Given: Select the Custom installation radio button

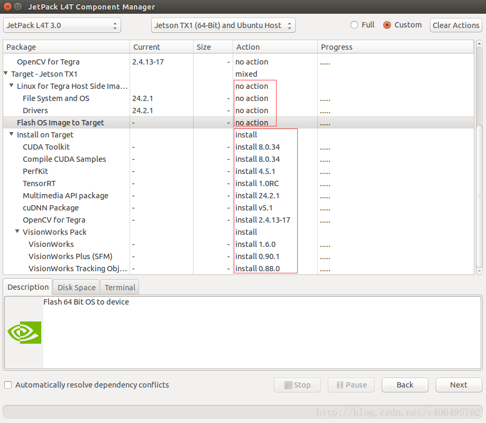Looking at the screenshot, I should pos(387,25).
